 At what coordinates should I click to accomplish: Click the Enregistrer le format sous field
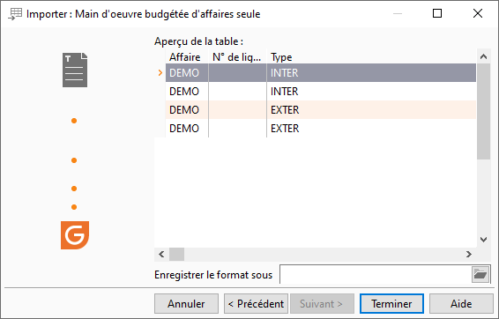(376, 274)
